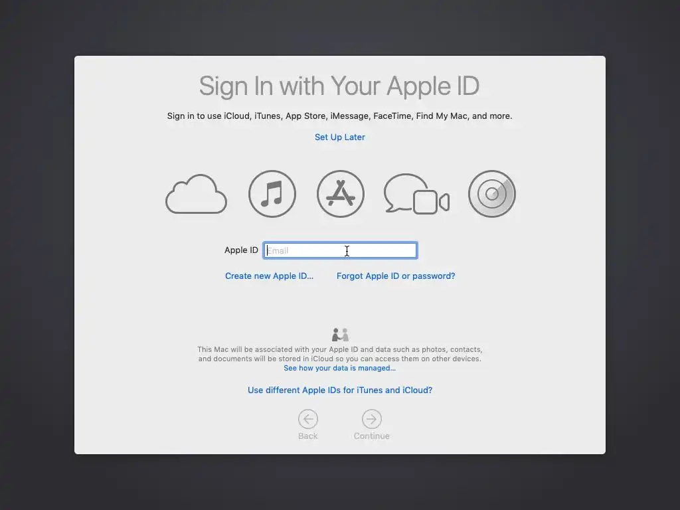This screenshot has height=510, width=680.
Task: Select Use different Apple IDs for iTunes and iCloud
Action: click(x=339, y=390)
